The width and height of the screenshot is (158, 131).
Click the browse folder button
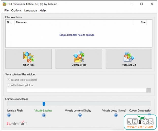pos(149,90)
